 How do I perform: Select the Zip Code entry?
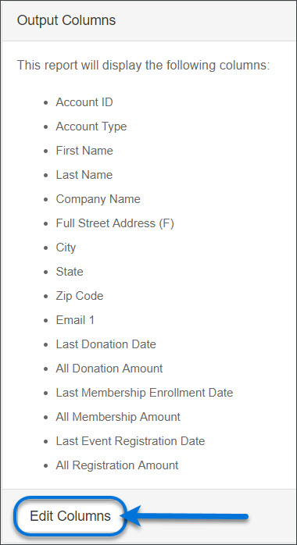79,296
